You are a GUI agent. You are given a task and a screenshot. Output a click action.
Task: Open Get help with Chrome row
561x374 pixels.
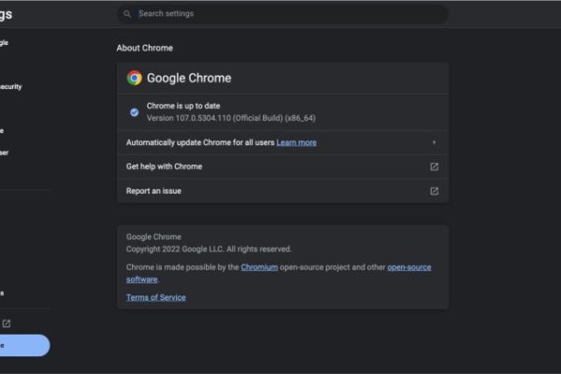(x=282, y=166)
